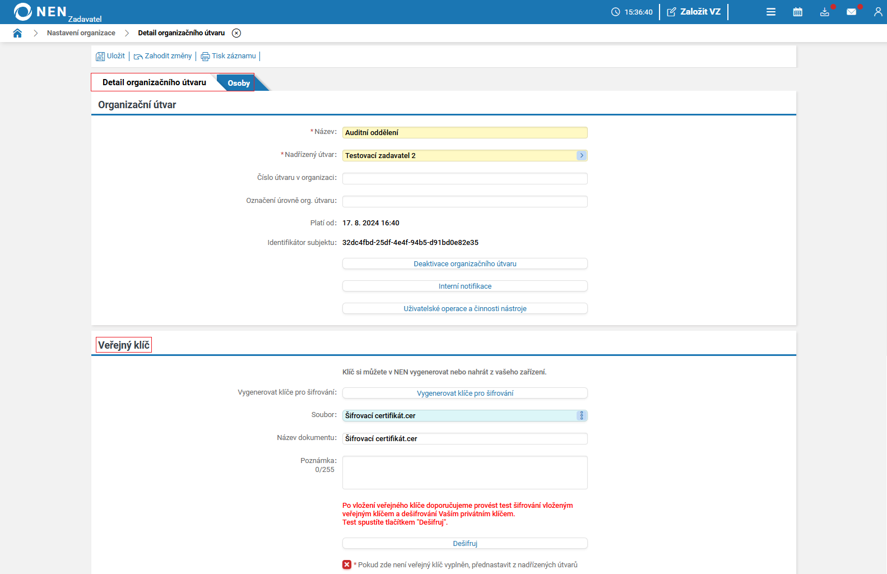The width and height of the screenshot is (887, 574).
Task: Switch to the Osoby tab
Action: pyautogui.click(x=239, y=83)
